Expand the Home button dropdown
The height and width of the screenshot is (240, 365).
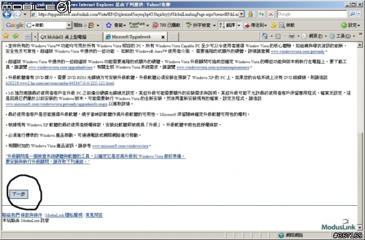click(x=271, y=36)
